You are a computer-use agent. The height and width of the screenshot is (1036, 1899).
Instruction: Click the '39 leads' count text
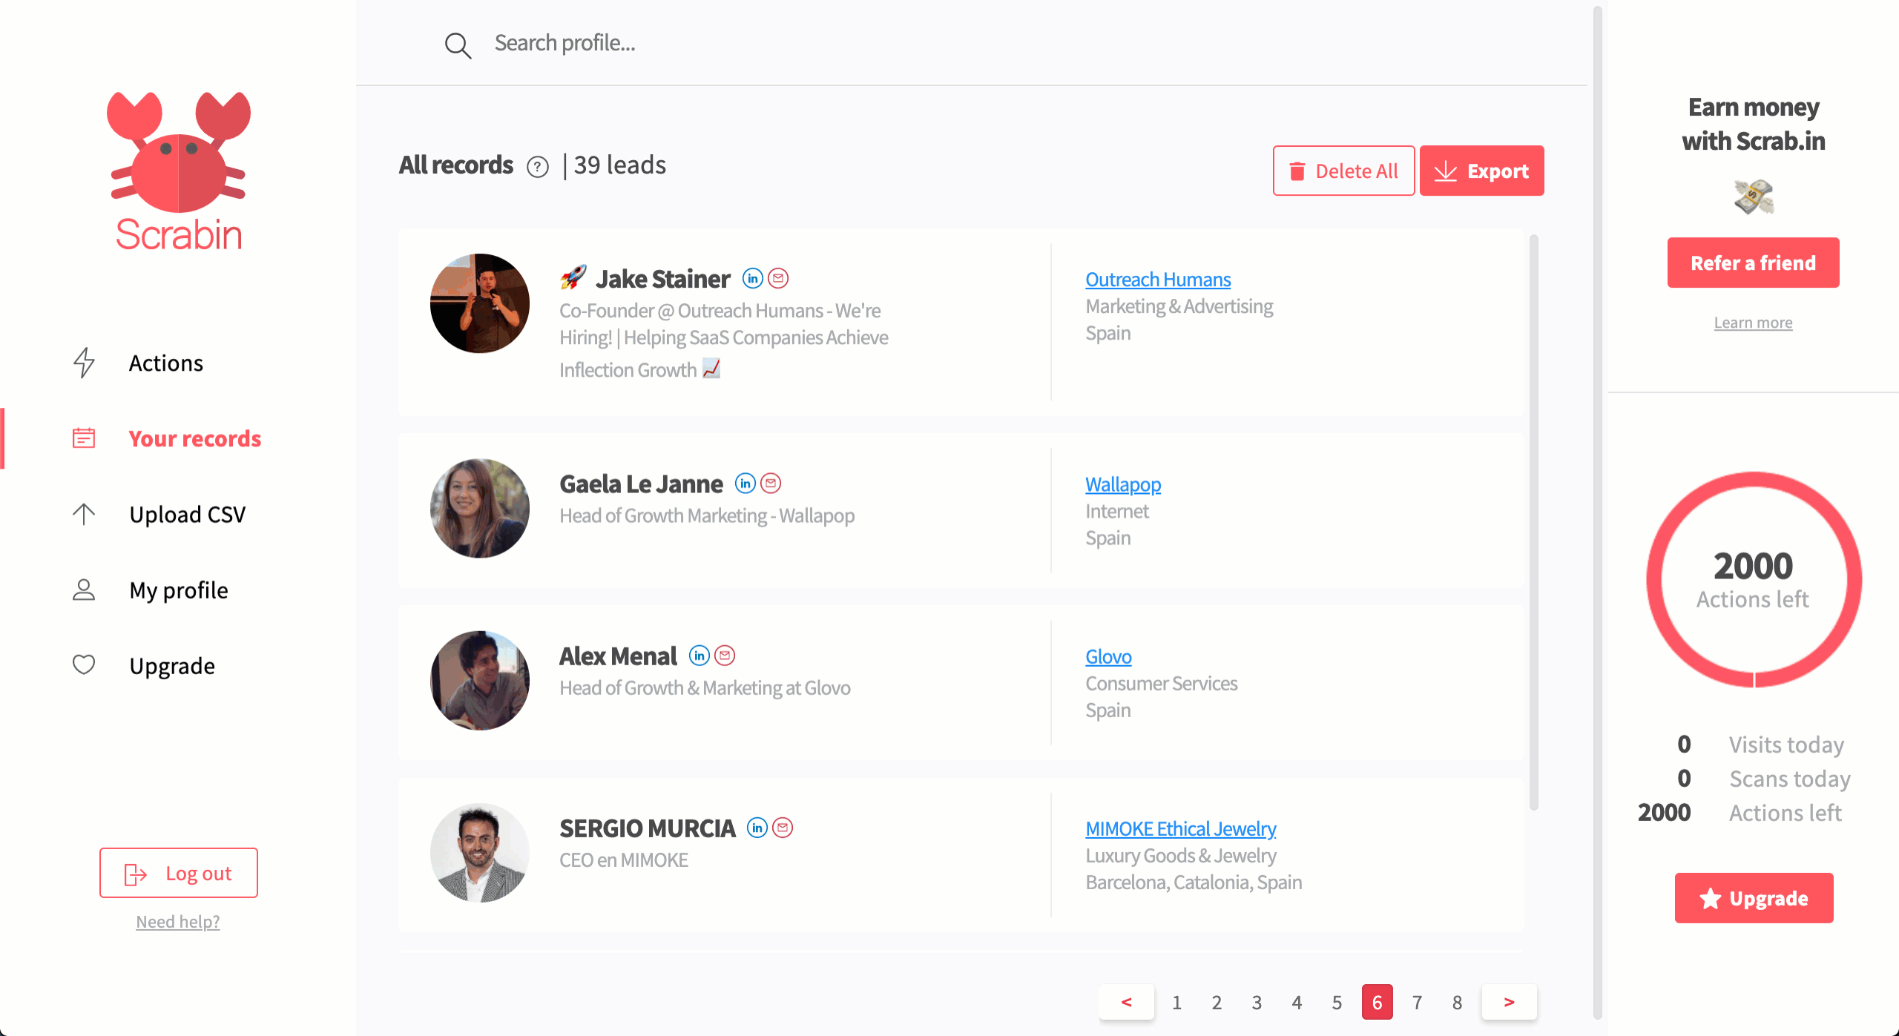pyautogui.click(x=620, y=165)
